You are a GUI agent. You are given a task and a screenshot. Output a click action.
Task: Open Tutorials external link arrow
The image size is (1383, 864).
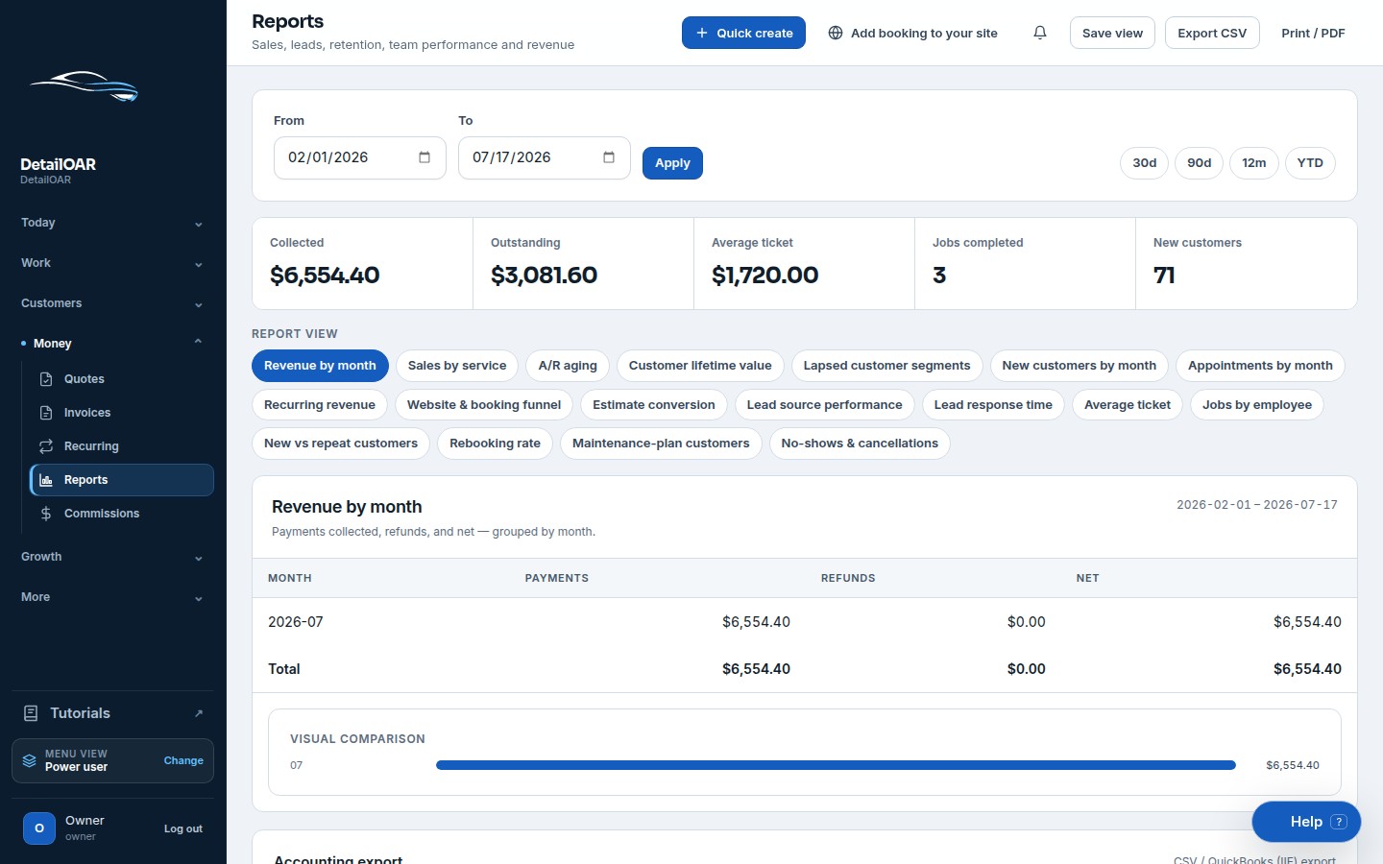pyautogui.click(x=199, y=713)
